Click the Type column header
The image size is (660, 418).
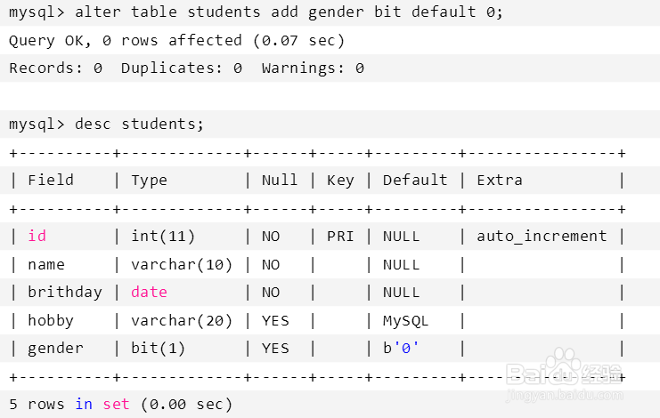[149, 180]
